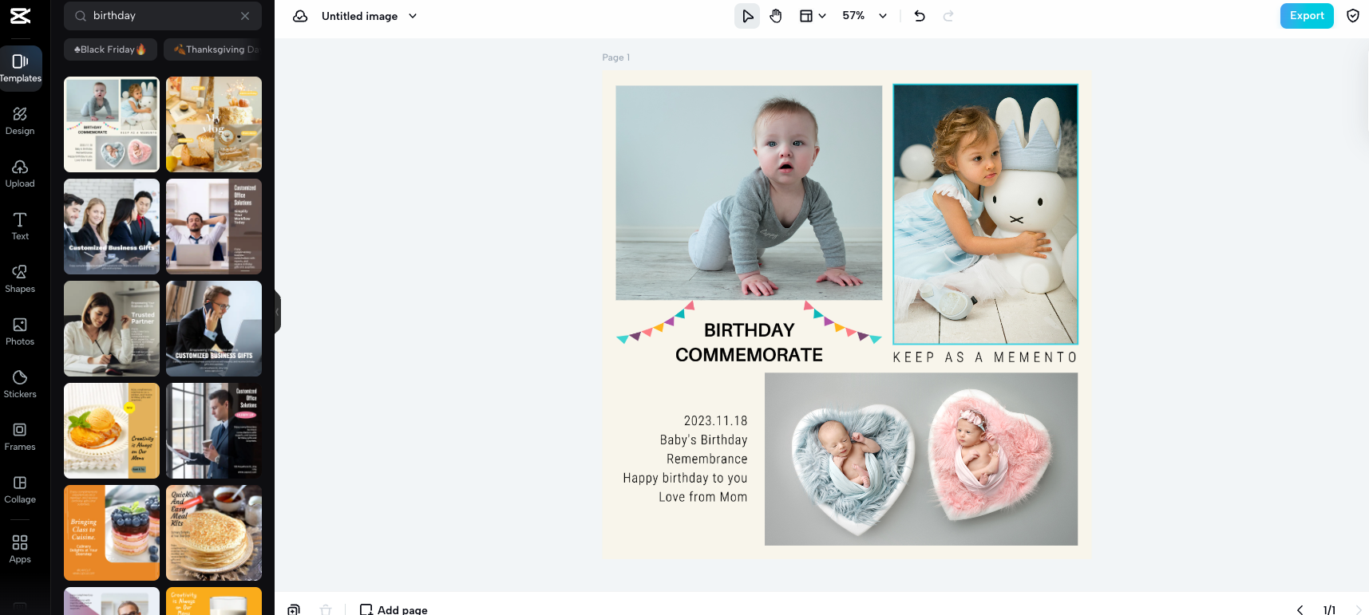Screen dimensions: 1369x615
Task: Select the girl with bunny photo
Action: (x=985, y=215)
